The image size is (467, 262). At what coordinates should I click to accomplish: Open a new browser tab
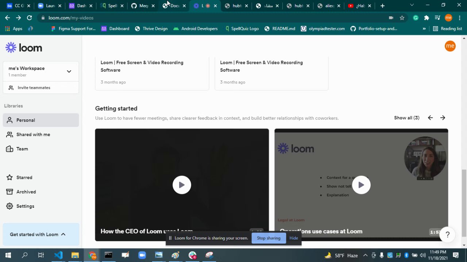(382, 6)
